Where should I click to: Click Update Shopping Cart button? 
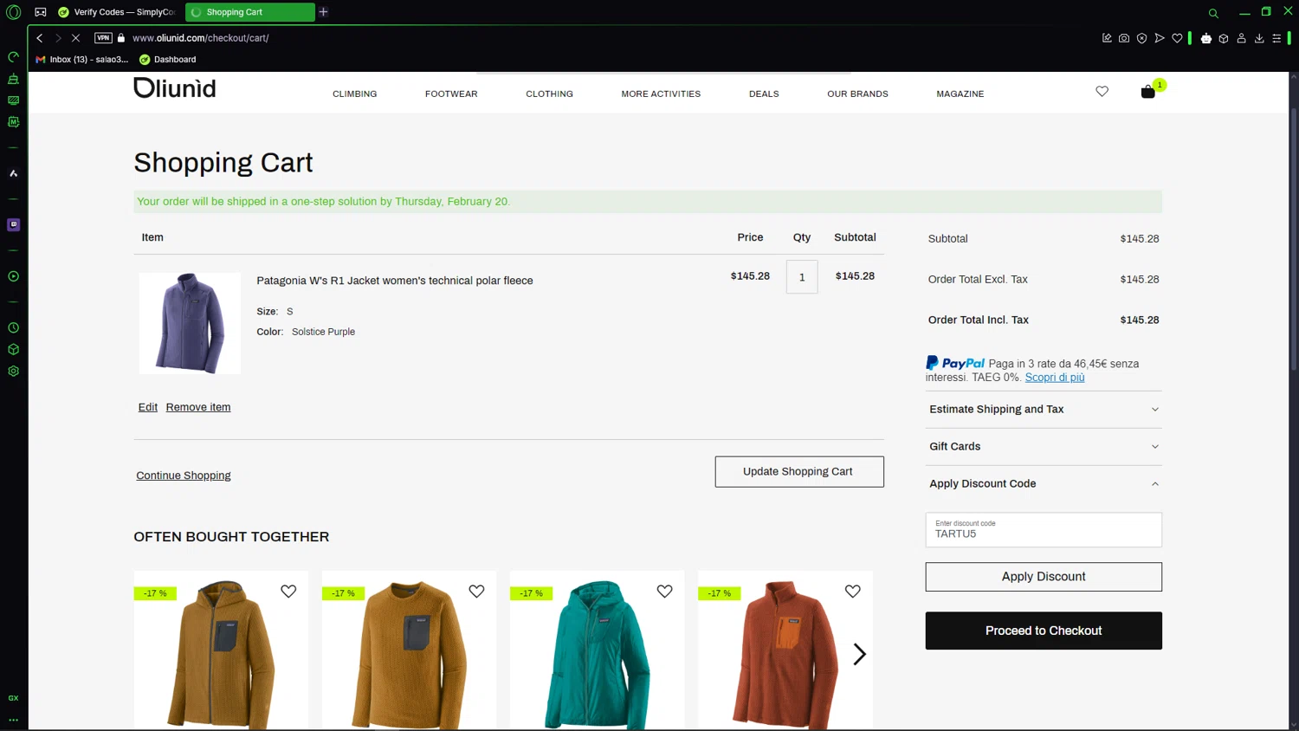click(x=799, y=472)
